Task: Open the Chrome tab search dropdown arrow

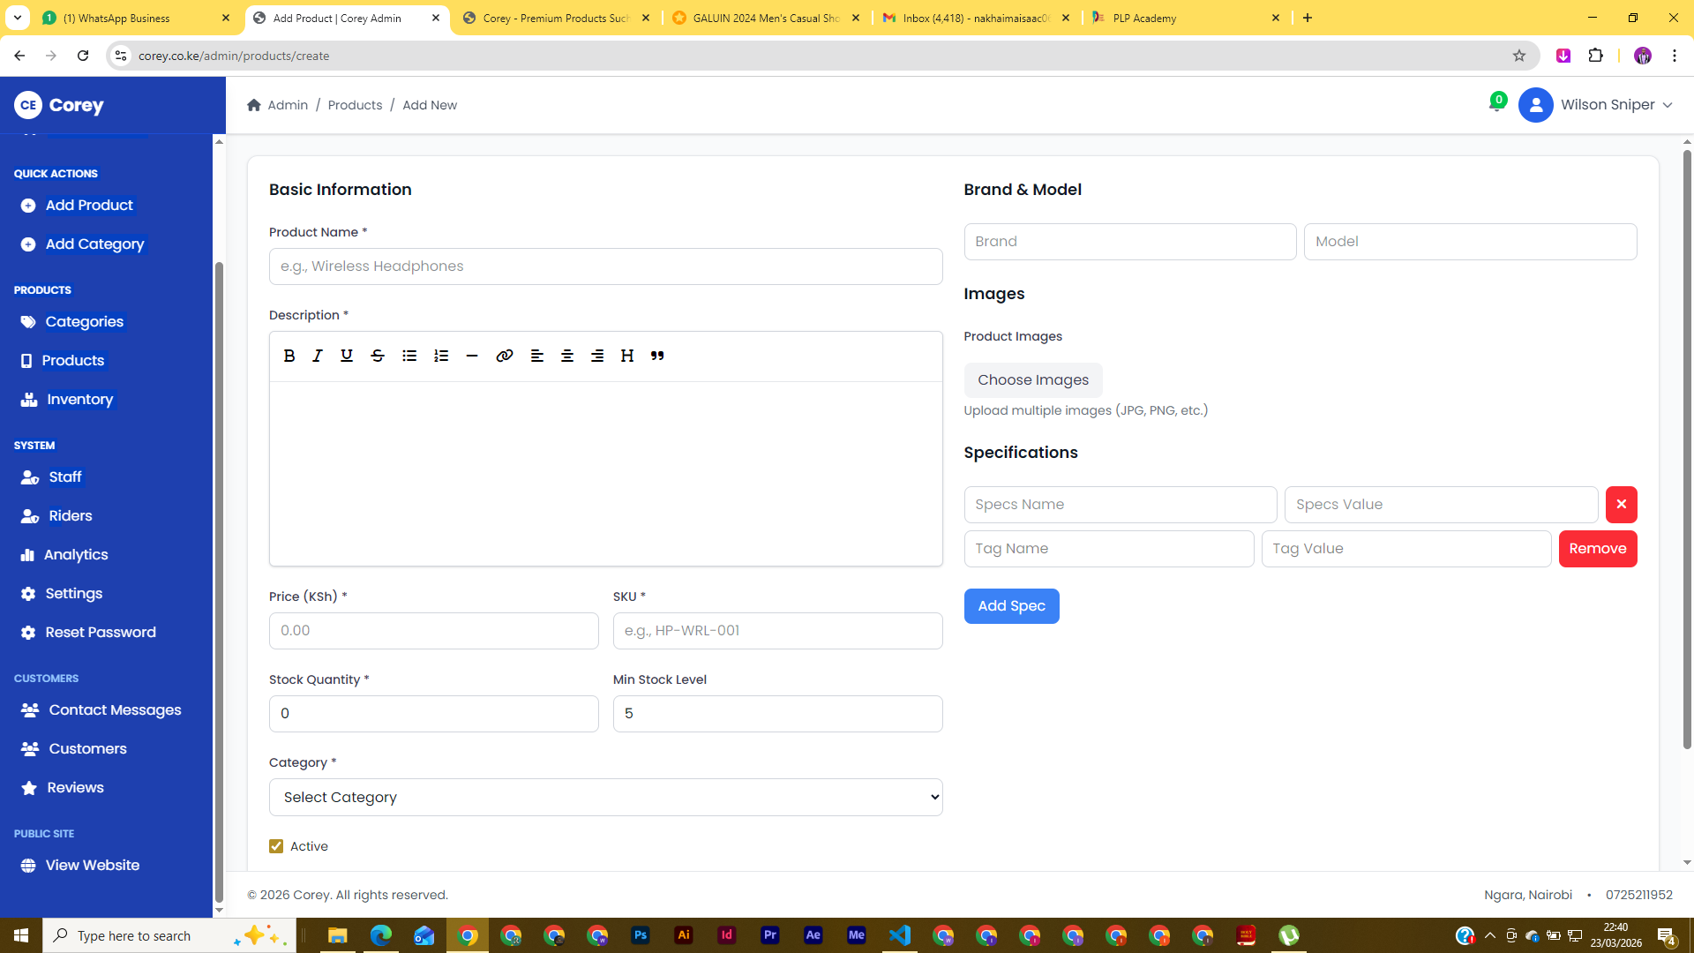Action: (17, 18)
